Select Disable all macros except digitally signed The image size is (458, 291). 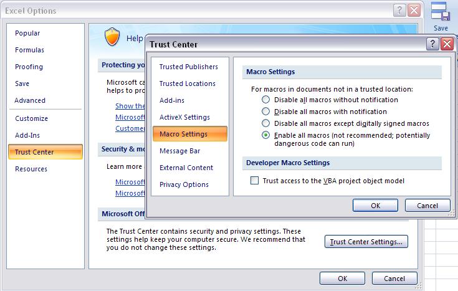[266, 123]
